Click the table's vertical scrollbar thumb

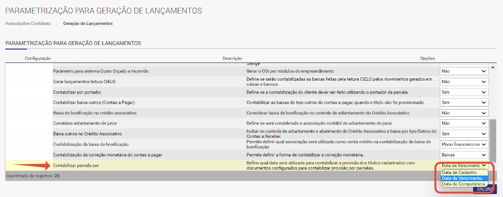[x=493, y=140]
